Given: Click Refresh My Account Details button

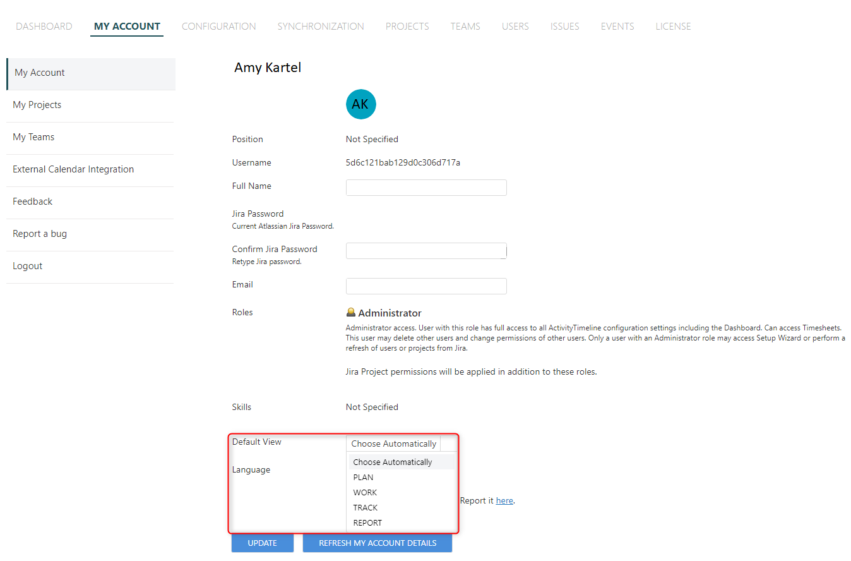Looking at the screenshot, I should 377,543.
